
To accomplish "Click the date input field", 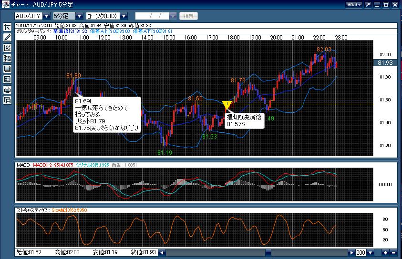I will click(x=152, y=16).
